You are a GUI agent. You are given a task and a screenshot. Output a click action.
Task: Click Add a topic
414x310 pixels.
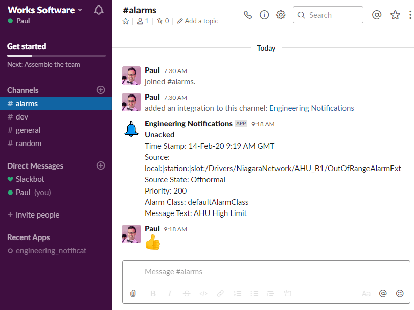tap(197, 21)
